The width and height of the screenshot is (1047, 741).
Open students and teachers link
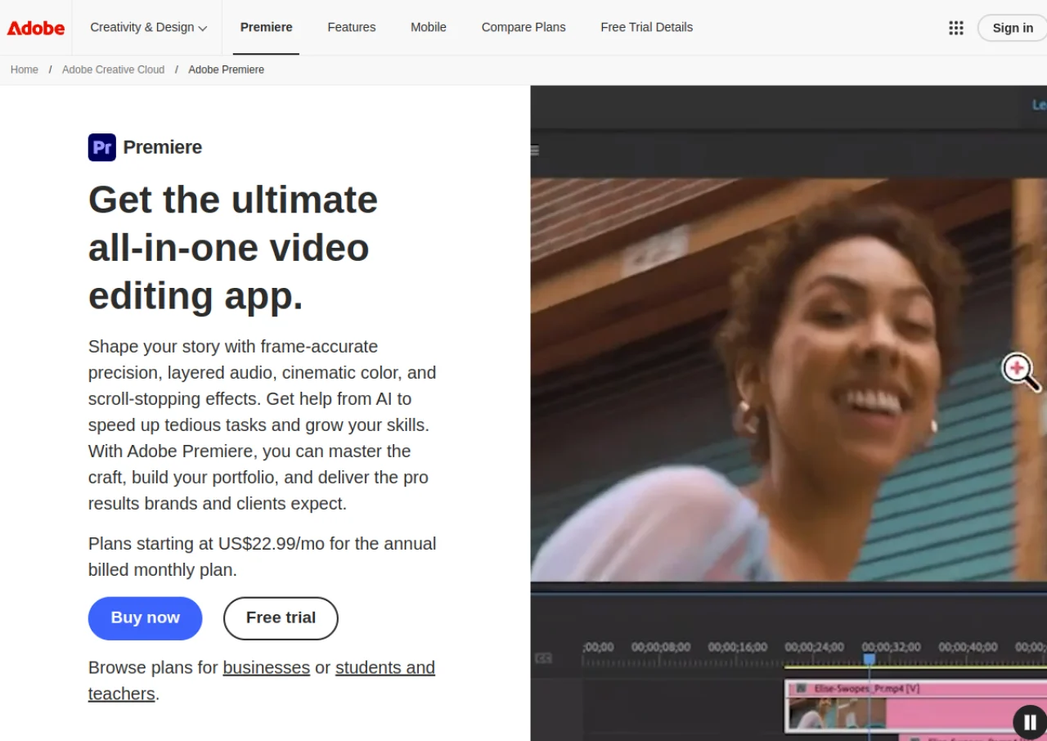262,680
